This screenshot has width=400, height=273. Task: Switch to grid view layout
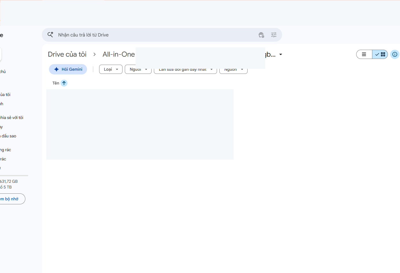click(380, 54)
